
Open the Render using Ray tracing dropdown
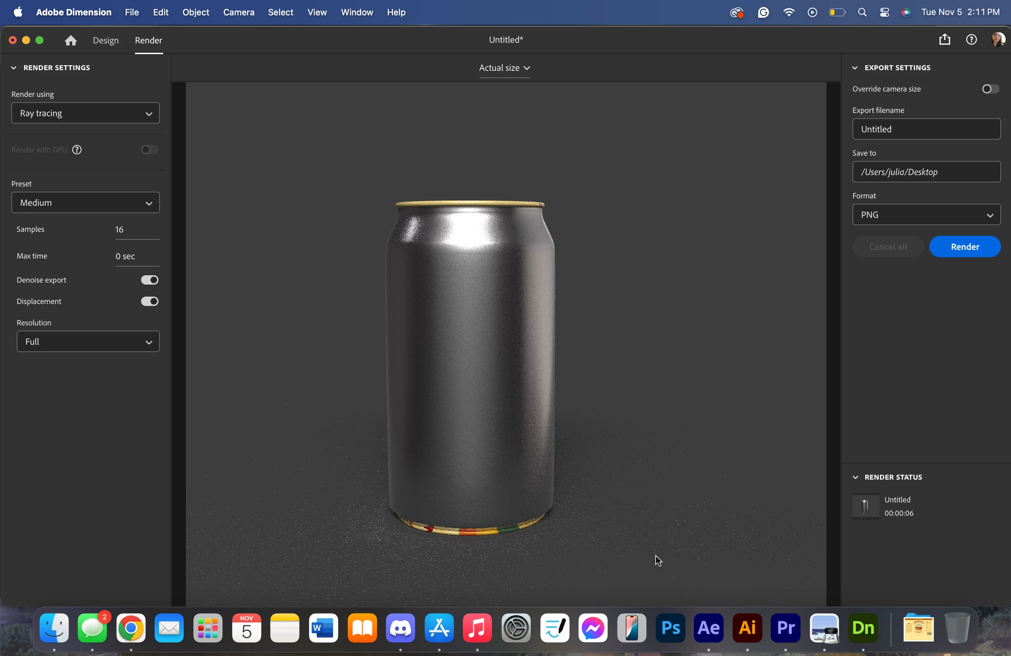pos(85,113)
